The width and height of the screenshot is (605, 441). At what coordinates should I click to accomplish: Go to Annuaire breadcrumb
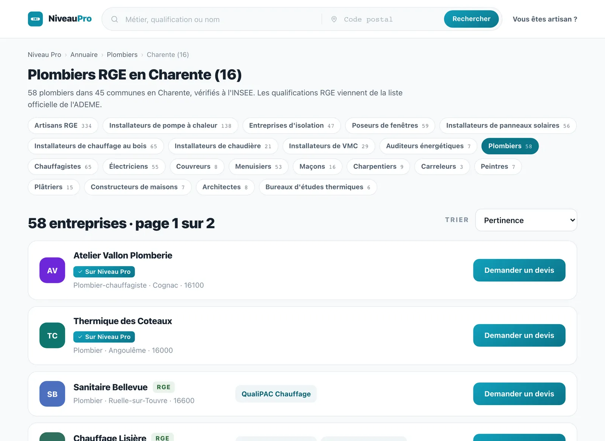pyautogui.click(x=84, y=54)
